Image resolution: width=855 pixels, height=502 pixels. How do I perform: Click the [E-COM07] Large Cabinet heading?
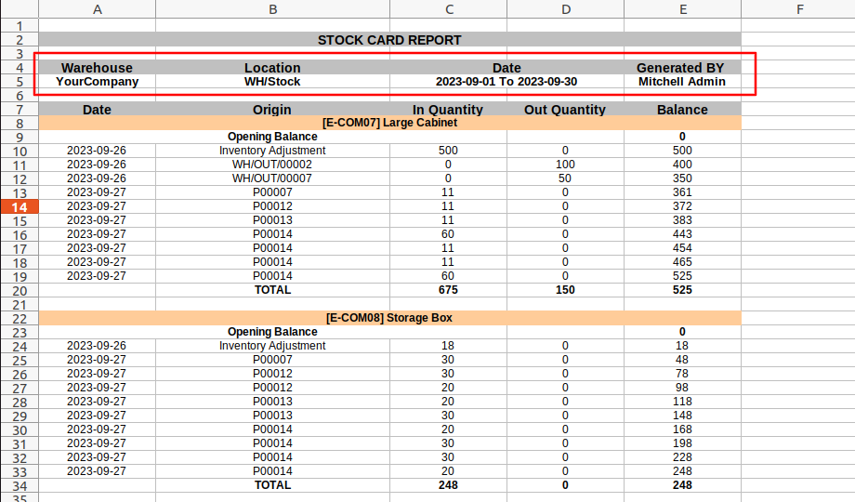click(x=390, y=123)
